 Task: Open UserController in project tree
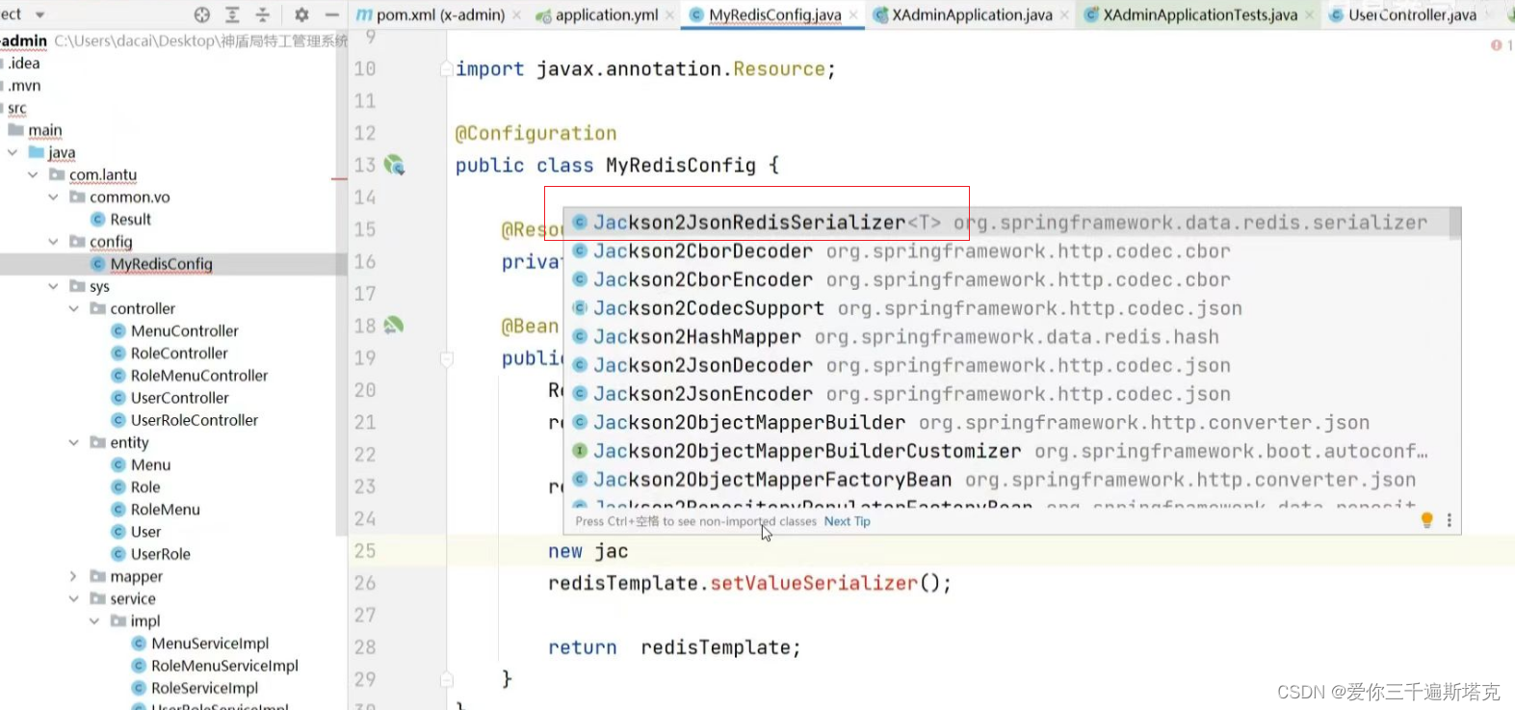(170, 397)
